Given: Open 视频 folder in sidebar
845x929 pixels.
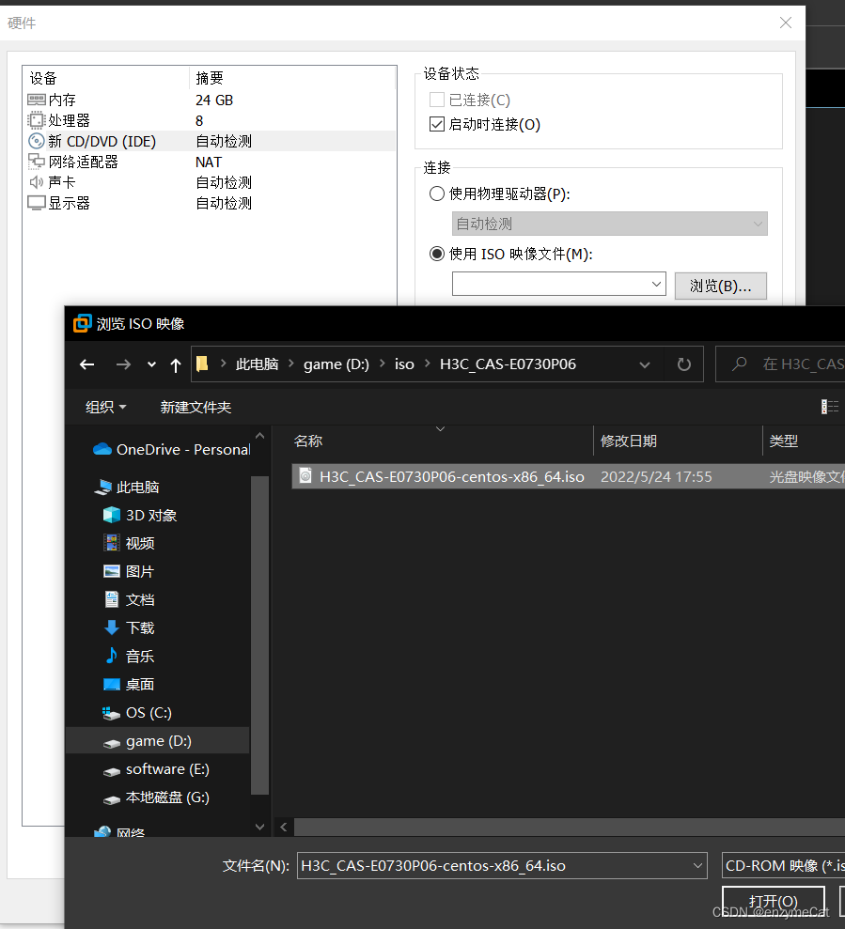Looking at the screenshot, I should [x=130, y=543].
